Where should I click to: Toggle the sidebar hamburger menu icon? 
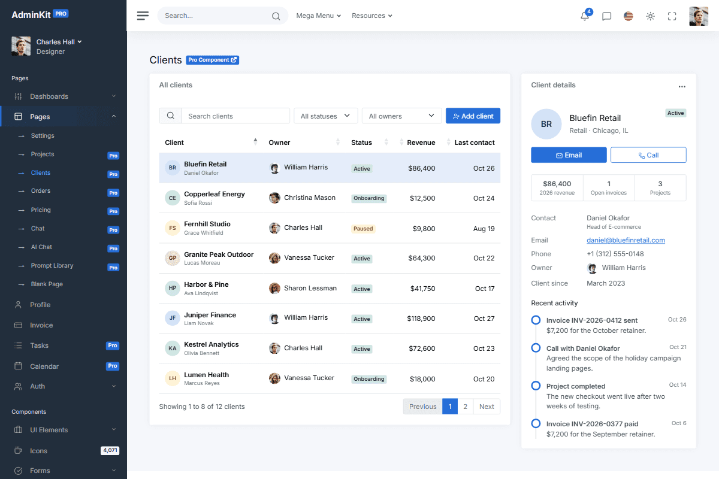click(143, 16)
